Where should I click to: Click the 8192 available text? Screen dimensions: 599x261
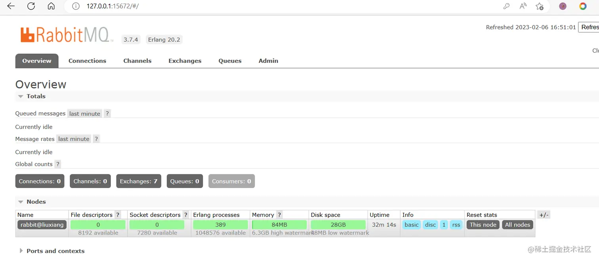pyautogui.click(x=98, y=233)
